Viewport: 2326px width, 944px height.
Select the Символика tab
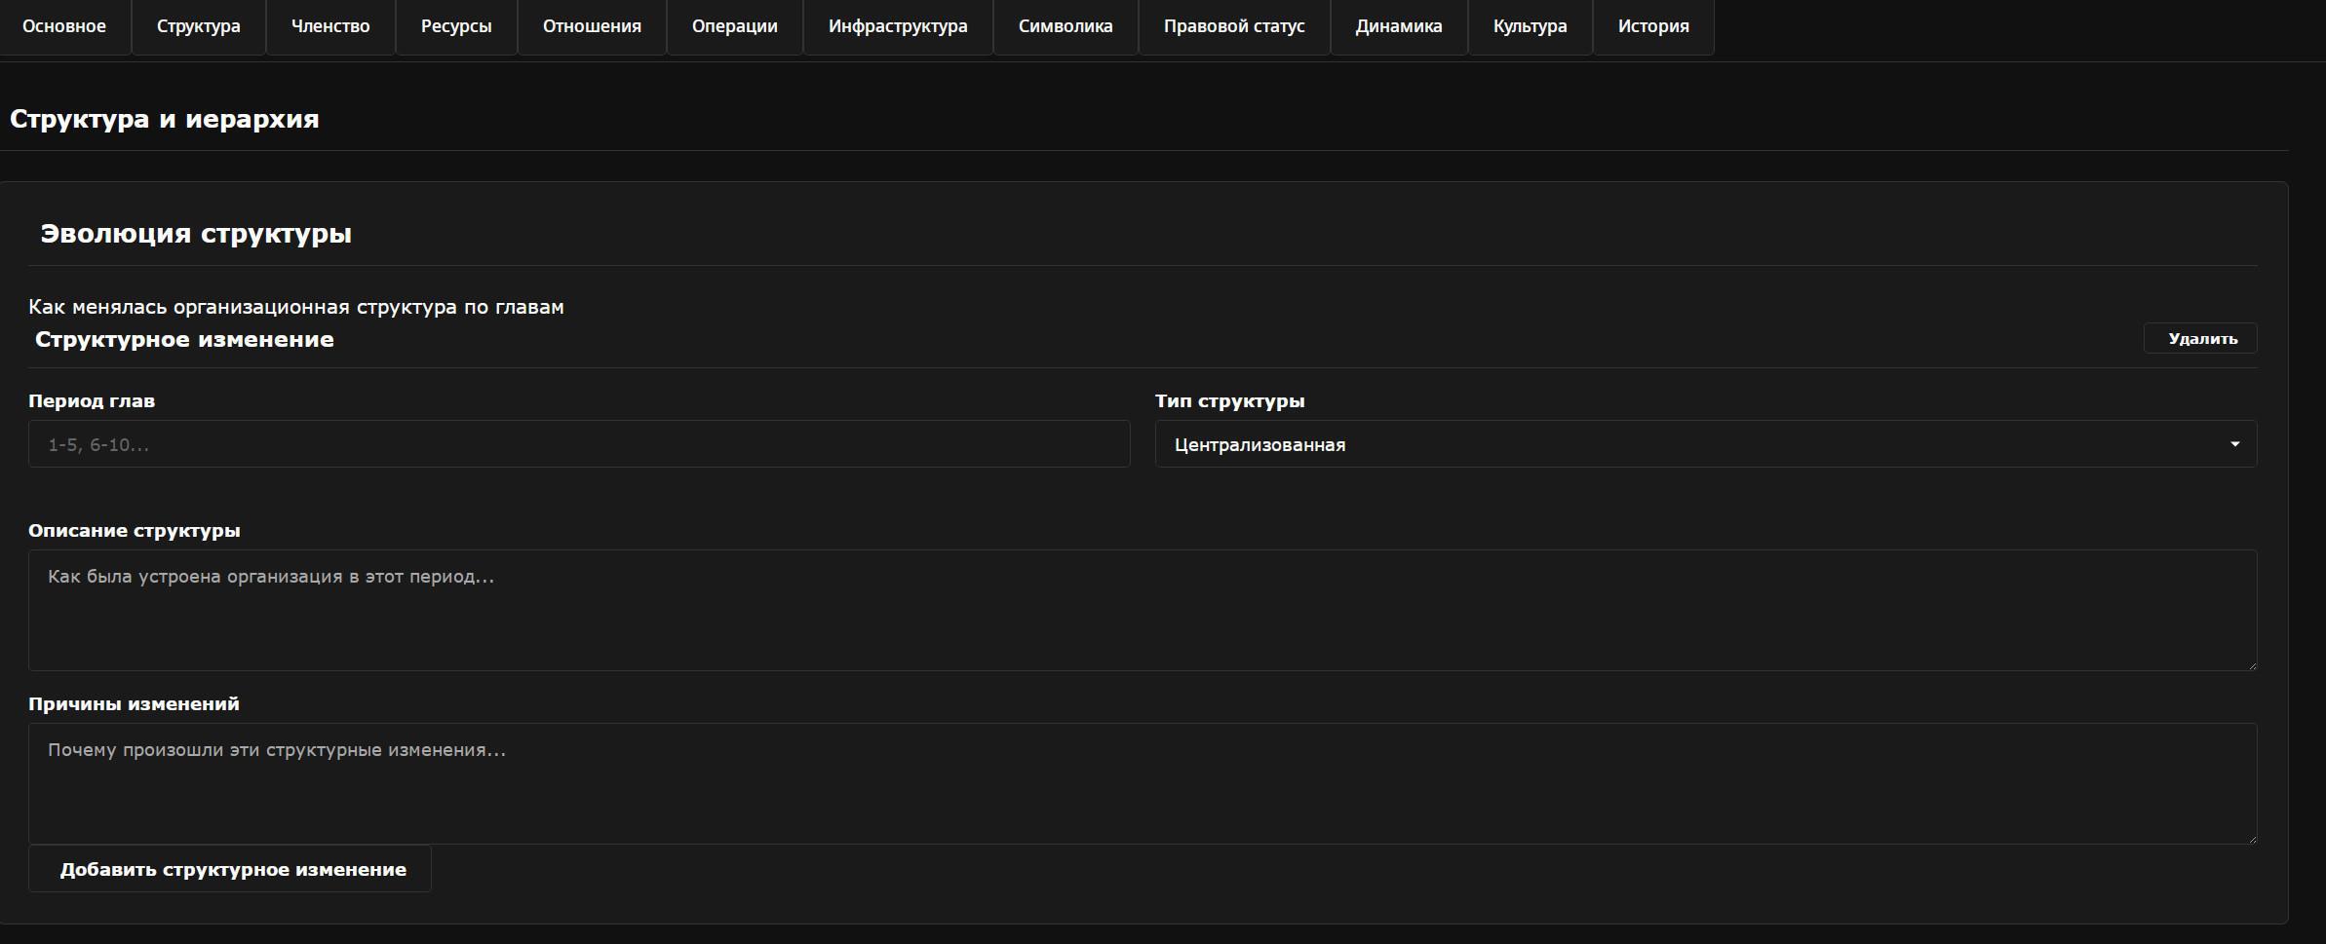point(1066,26)
